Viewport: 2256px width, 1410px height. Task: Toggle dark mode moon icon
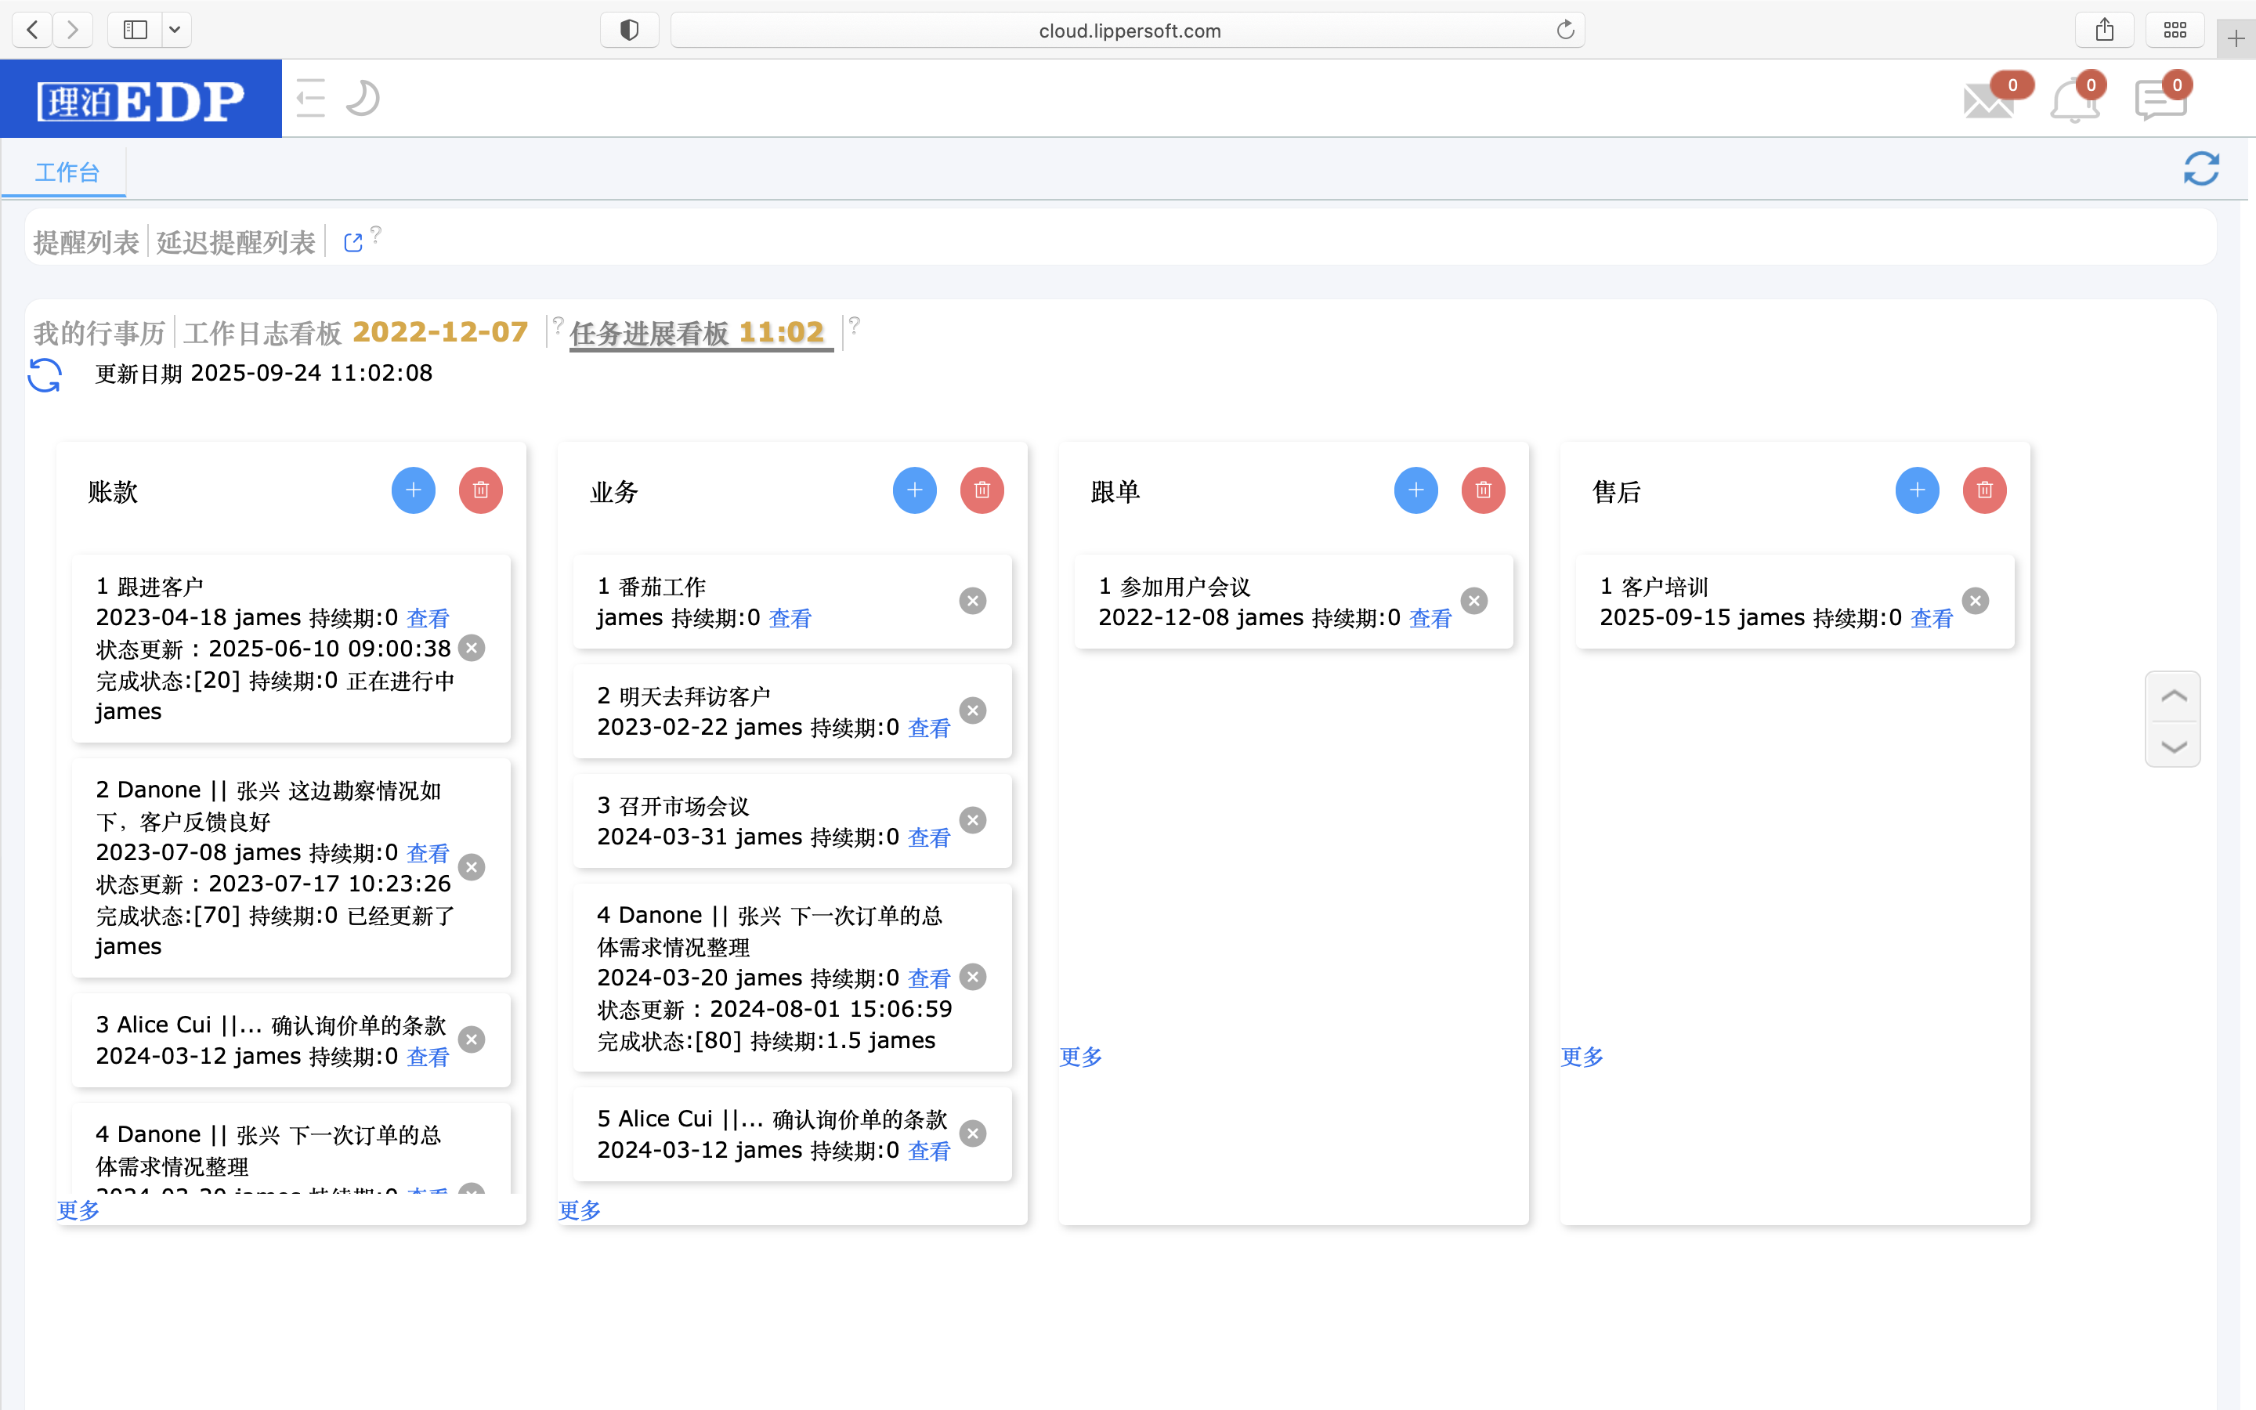pyautogui.click(x=363, y=99)
